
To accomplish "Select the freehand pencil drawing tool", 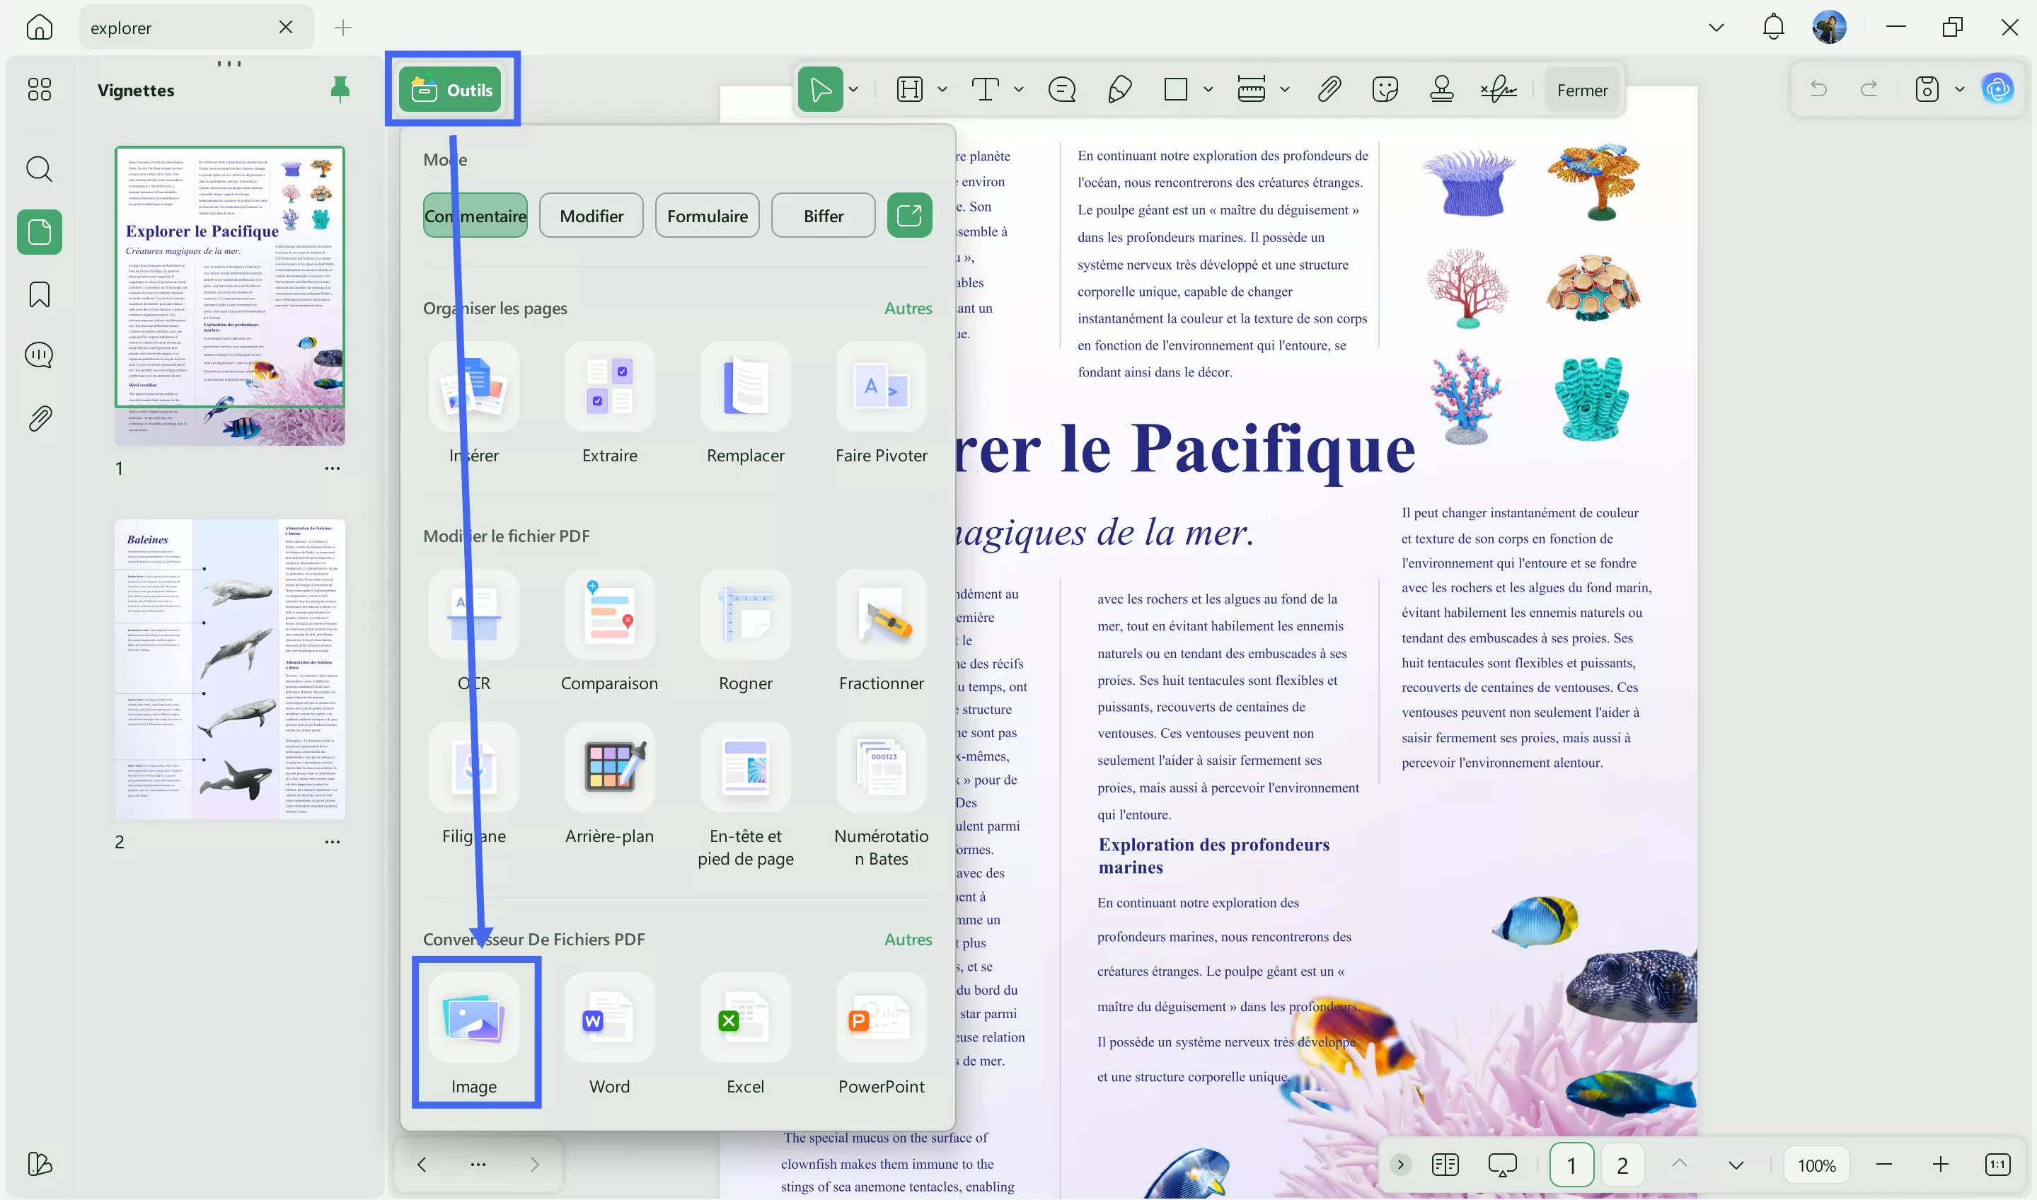I will pos(1119,89).
